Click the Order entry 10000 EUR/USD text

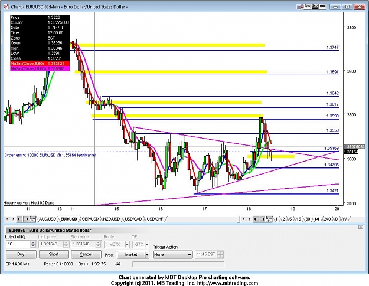[50, 155]
